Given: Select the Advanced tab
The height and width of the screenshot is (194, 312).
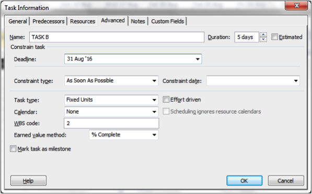Looking at the screenshot, I should 113,20.
